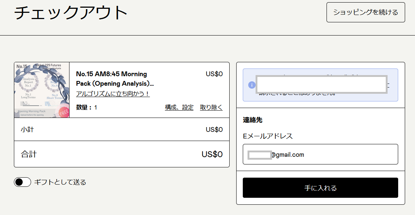Image resolution: width=415 pixels, height=215 pixels.
Task: Click the ギフトとして送る label text
Action: (x=60, y=182)
